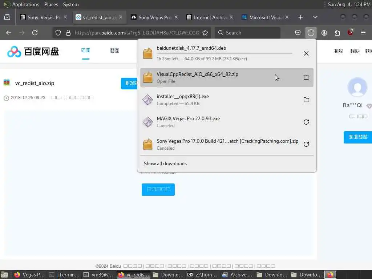Open Firefox account icon
This screenshot has width=372, height=279.
(324, 33)
